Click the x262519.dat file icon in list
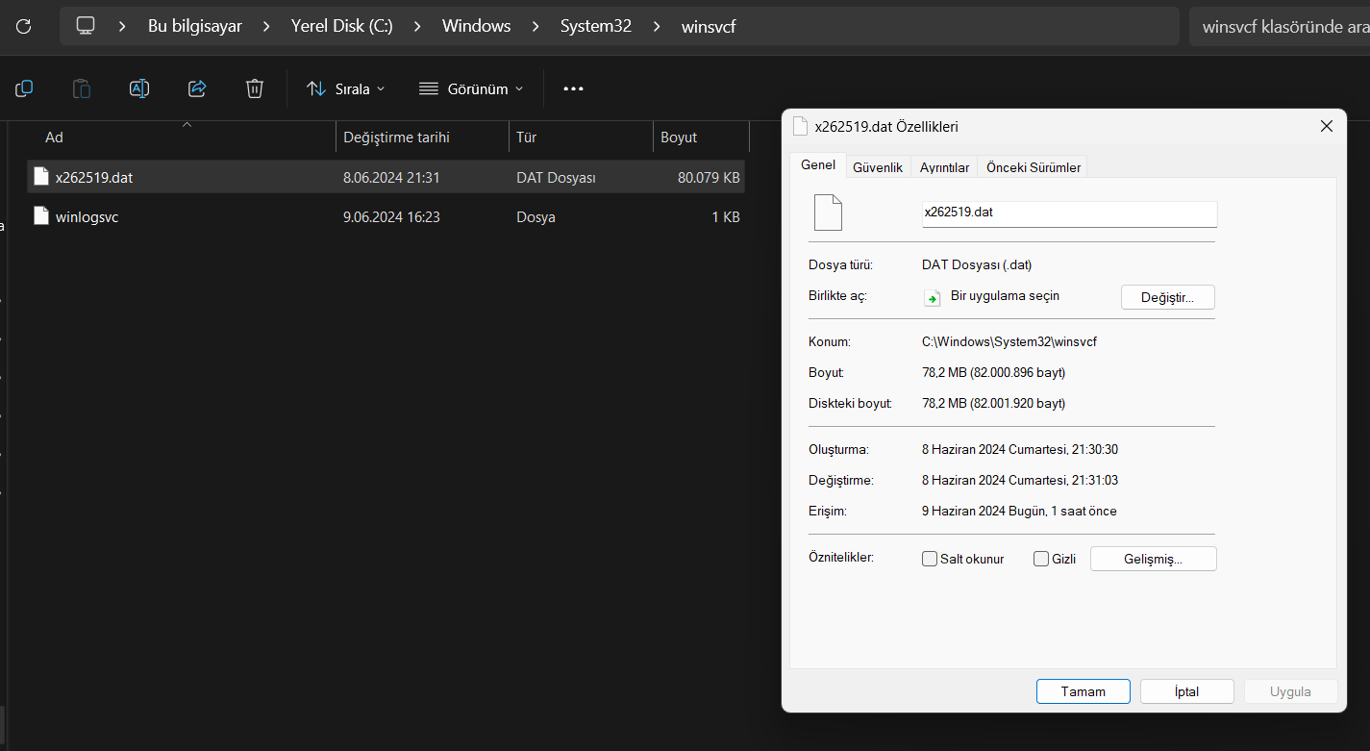 (x=40, y=177)
